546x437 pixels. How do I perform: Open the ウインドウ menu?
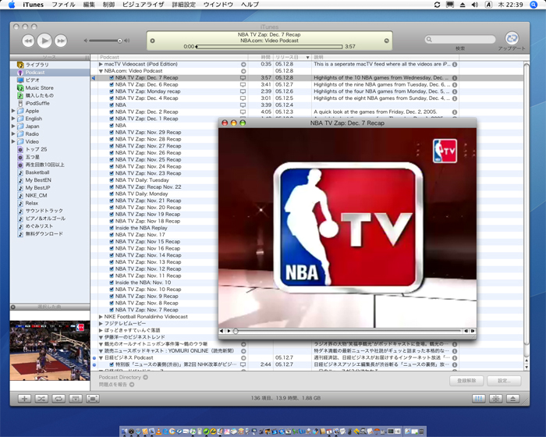click(x=218, y=5)
